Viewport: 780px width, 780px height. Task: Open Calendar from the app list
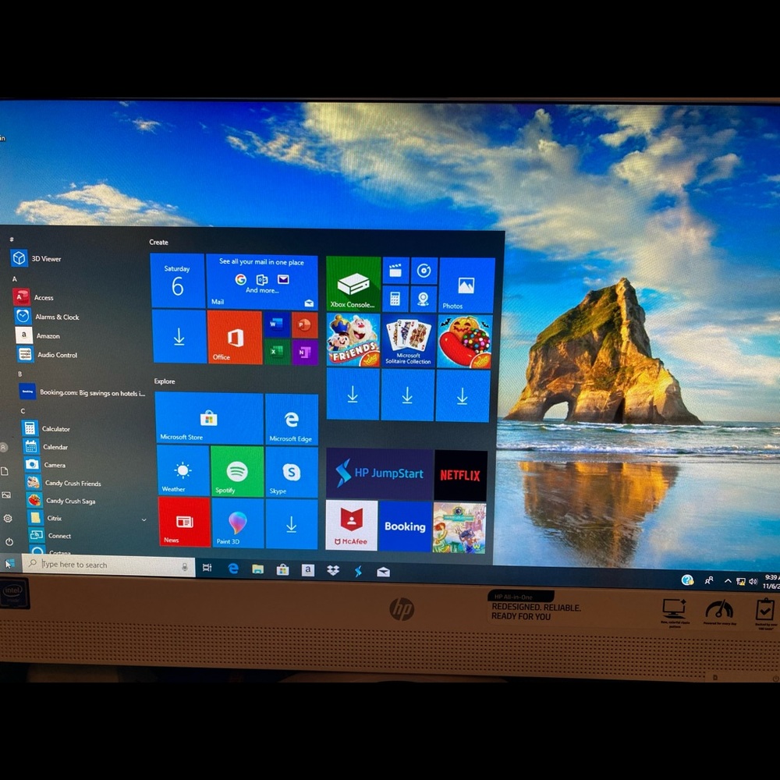coord(46,446)
